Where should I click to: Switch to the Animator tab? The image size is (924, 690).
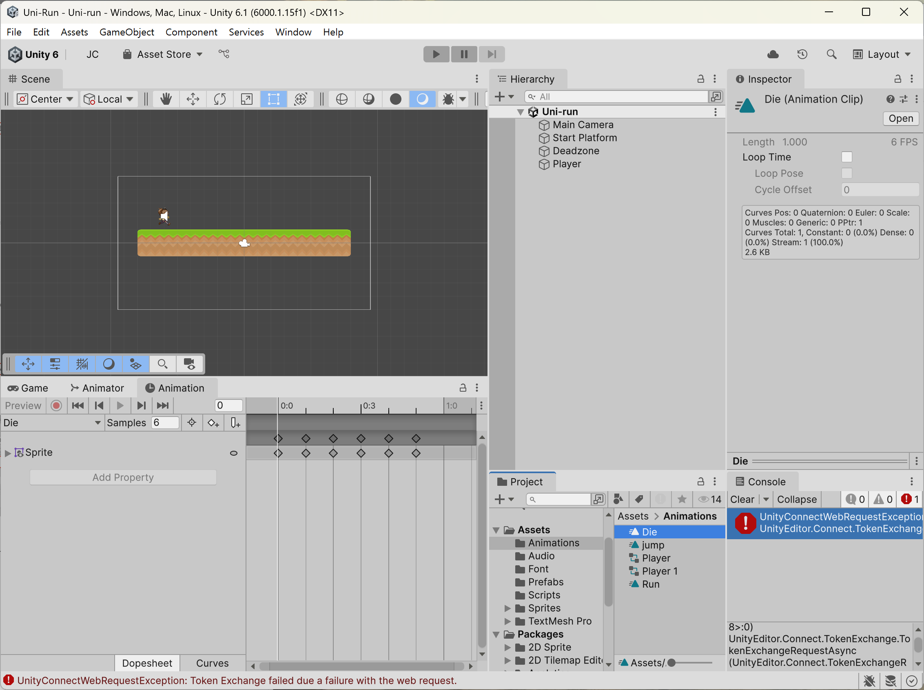tap(97, 388)
